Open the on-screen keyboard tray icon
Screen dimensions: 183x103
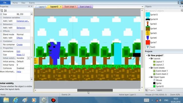click(146, 100)
